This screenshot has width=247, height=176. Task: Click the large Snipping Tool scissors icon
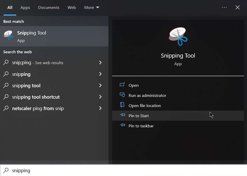tap(178, 37)
